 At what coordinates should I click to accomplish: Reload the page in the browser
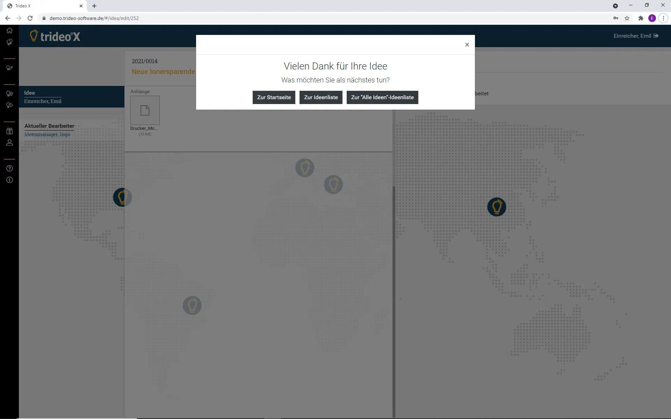pos(30,18)
